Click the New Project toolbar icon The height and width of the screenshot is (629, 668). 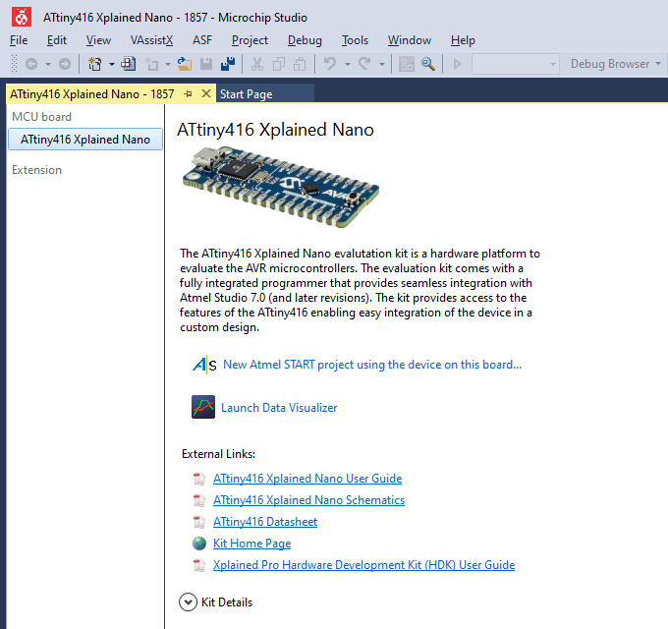tap(94, 64)
